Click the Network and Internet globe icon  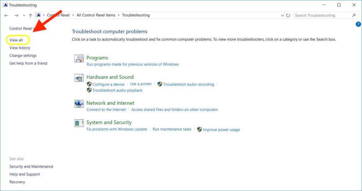tap(79, 104)
